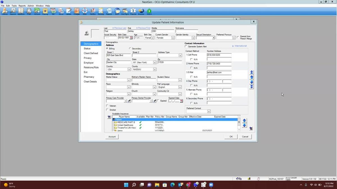The image size is (337, 189).
Task: Open the MailBox toolbar icon
Action: coord(93,11)
